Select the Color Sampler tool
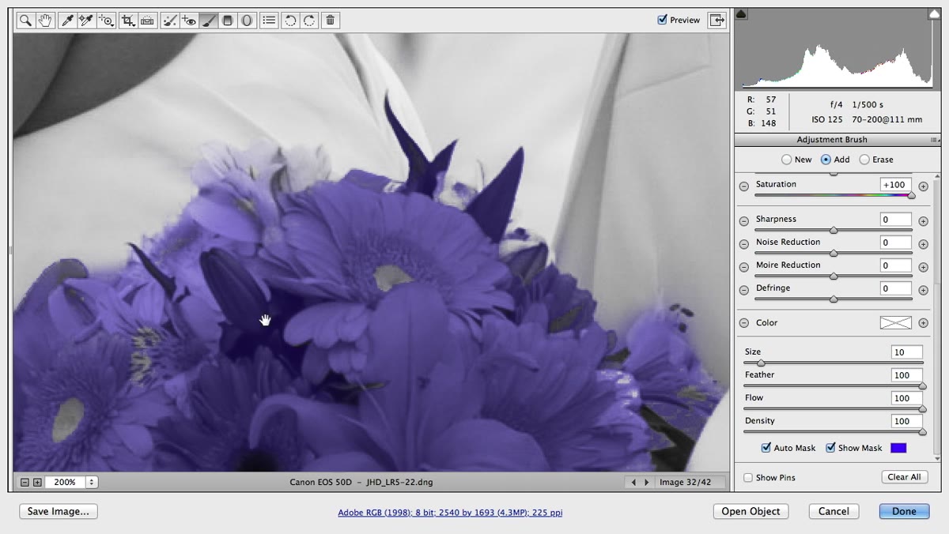This screenshot has height=534, width=949. (87, 21)
